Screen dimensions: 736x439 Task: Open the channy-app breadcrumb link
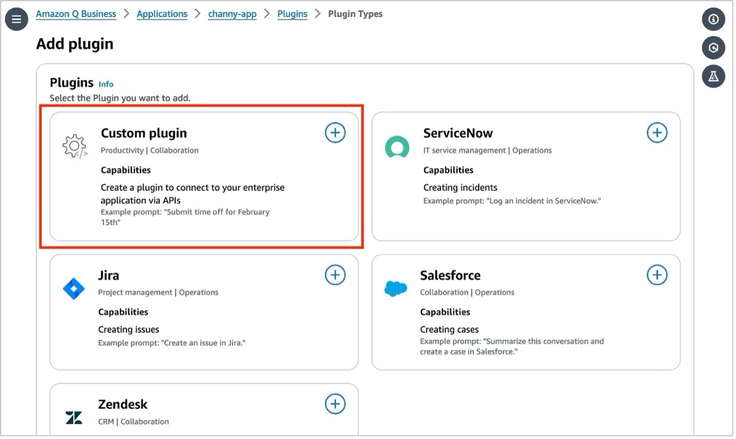pyautogui.click(x=232, y=14)
